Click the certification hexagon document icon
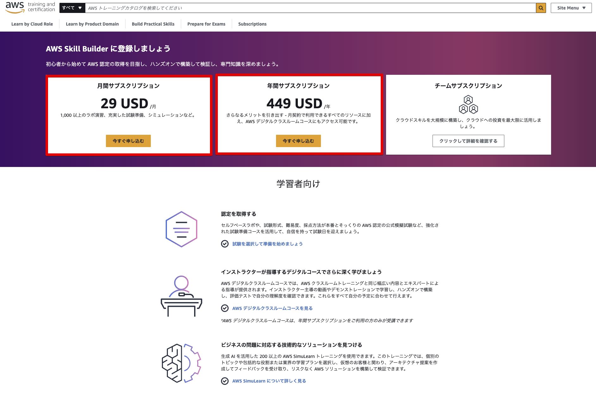The height and width of the screenshot is (404, 596). (x=181, y=229)
